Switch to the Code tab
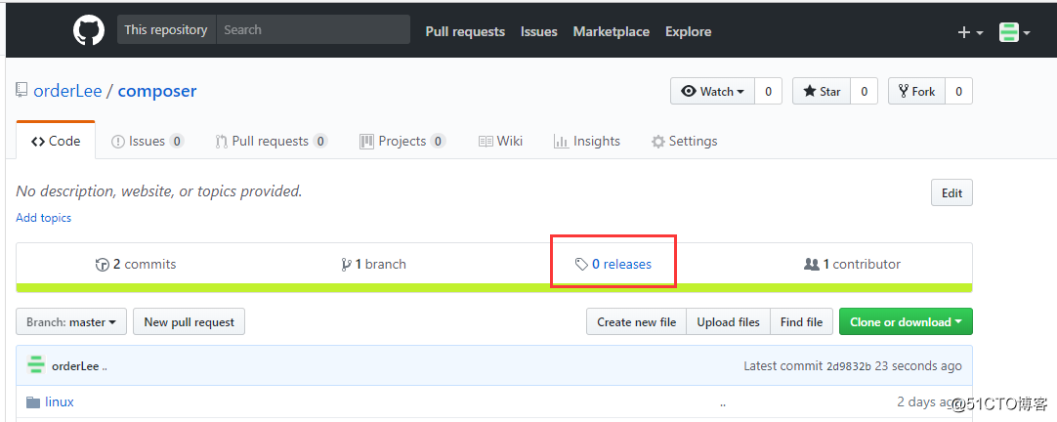Screen dimensions: 1057x422 click(56, 141)
